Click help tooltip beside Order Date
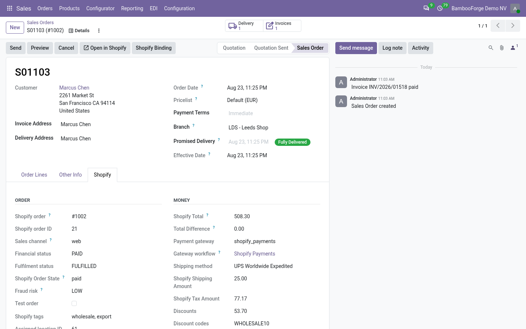 pyautogui.click(x=202, y=87)
